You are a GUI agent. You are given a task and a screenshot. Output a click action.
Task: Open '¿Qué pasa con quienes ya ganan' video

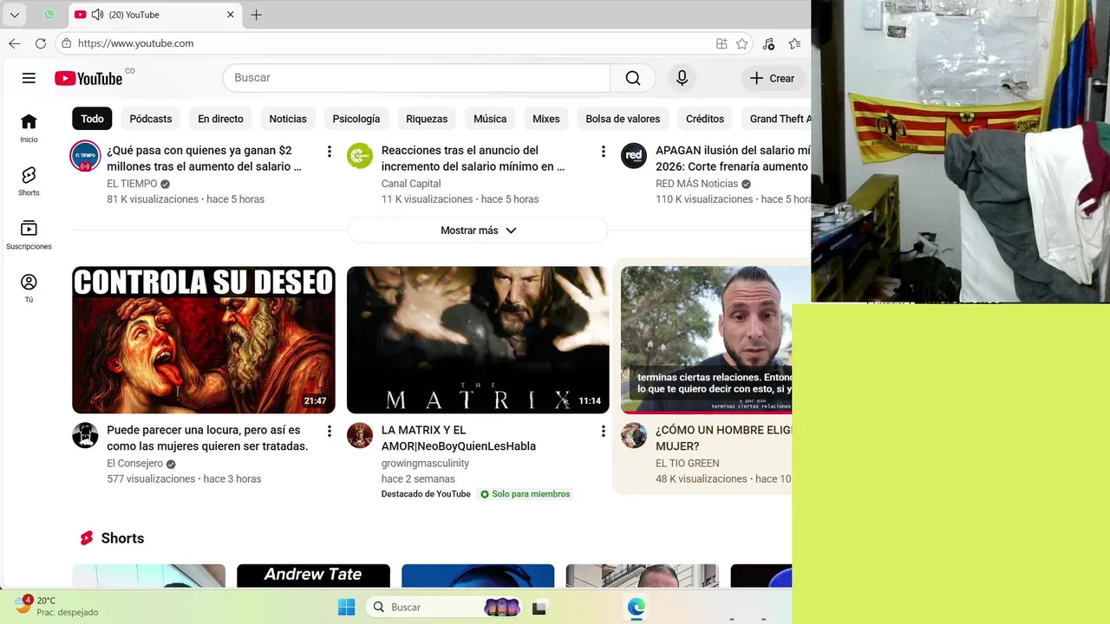204,158
